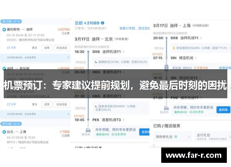This screenshot has width=231, height=167.
Task: Expand 迪拜机场T1 chevron at 20:00 departure
Action: (x=201, y=38)
